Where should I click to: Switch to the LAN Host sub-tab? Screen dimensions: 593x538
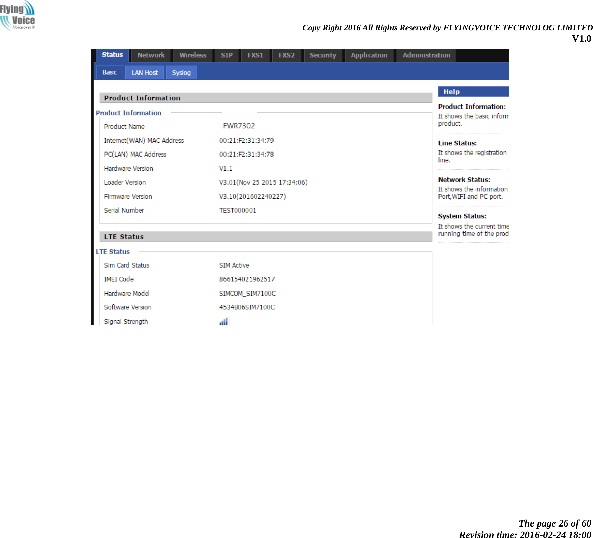point(144,72)
